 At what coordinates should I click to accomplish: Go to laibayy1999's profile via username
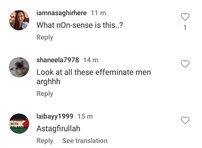point(55,116)
